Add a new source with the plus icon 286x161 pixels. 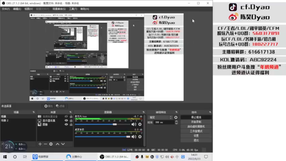tap(40, 144)
